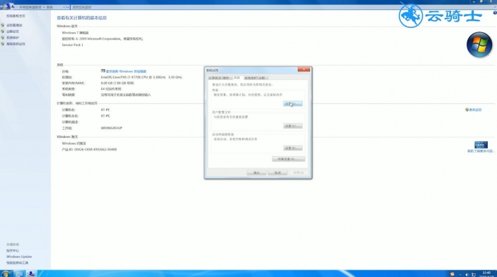Open the Windows Start button

[6, 274]
